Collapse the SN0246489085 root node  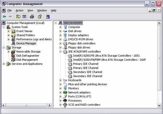56,23
